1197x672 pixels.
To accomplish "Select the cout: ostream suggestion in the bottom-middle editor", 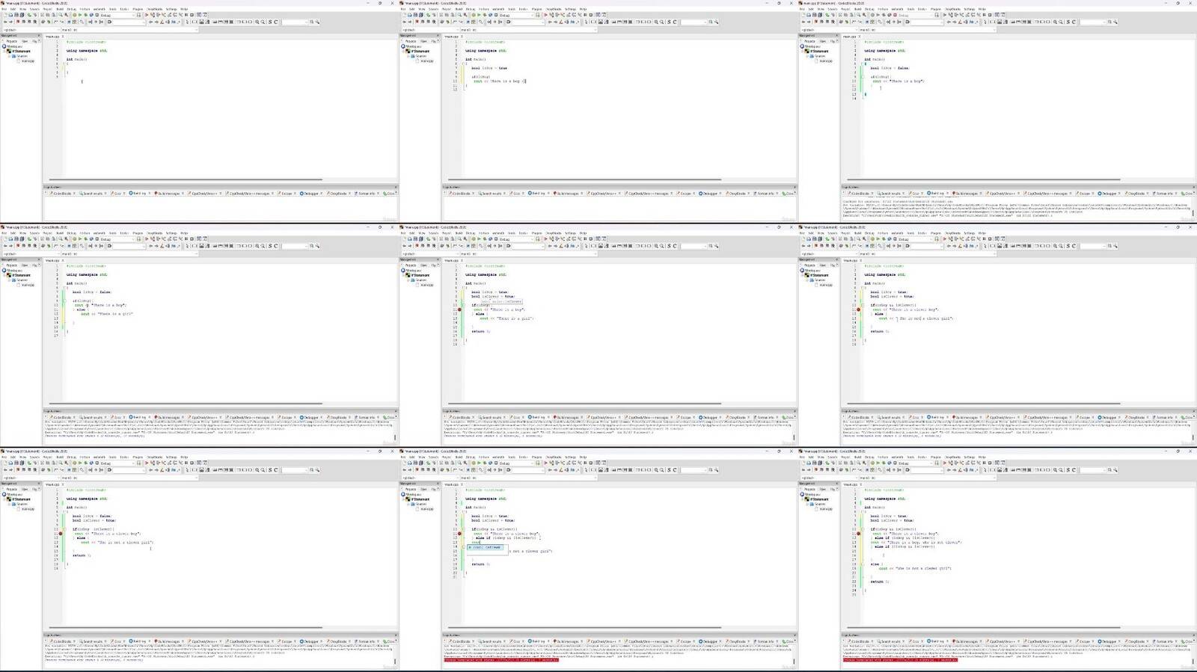I will (x=485, y=547).
